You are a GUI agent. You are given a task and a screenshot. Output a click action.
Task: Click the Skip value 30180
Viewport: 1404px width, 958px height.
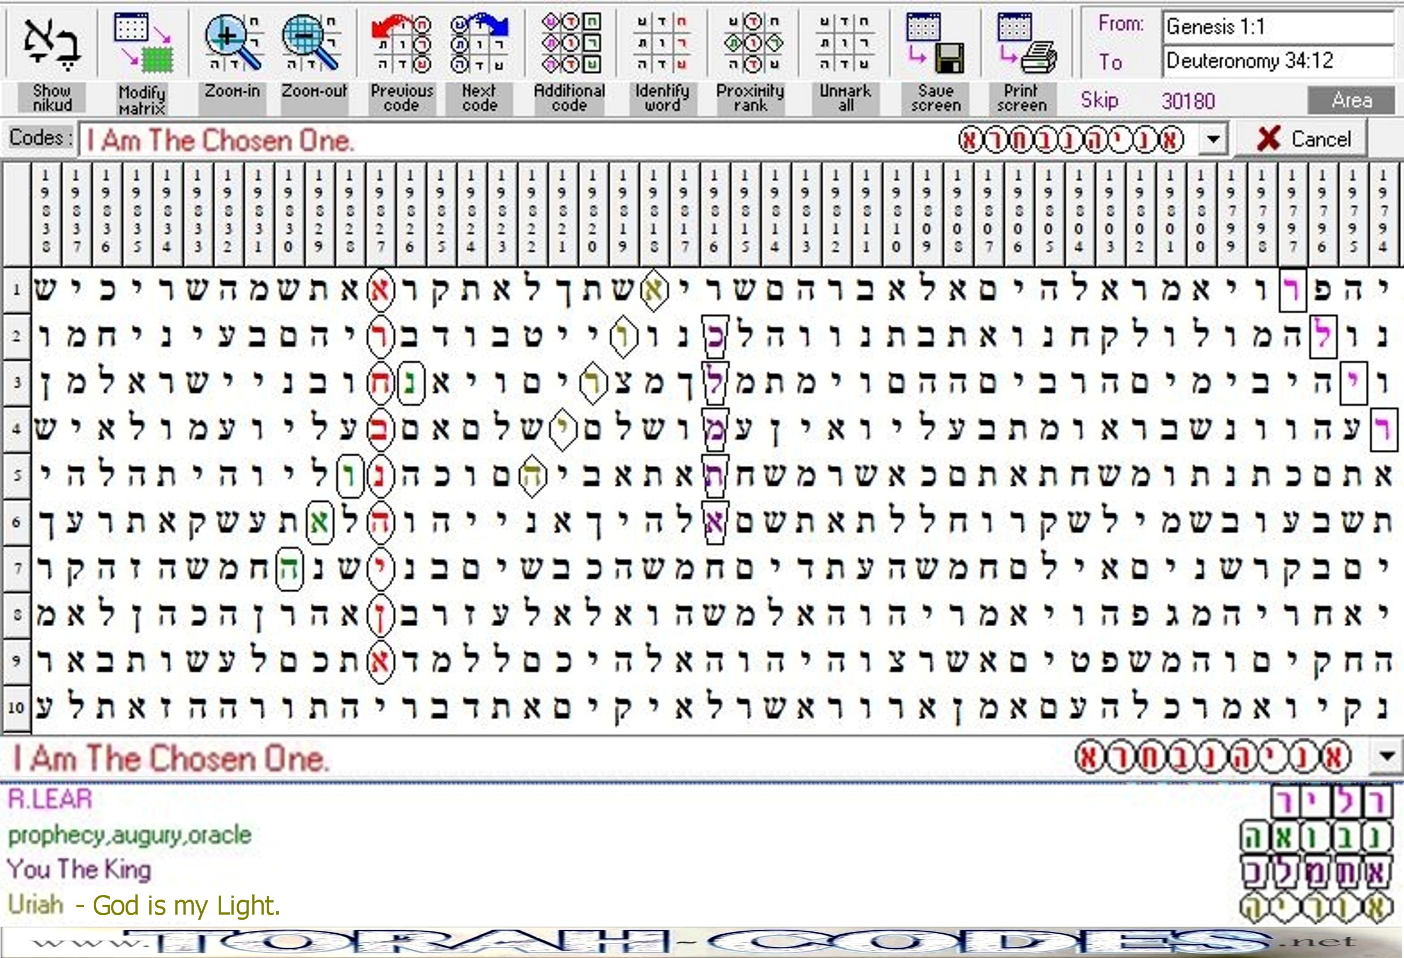1188,100
